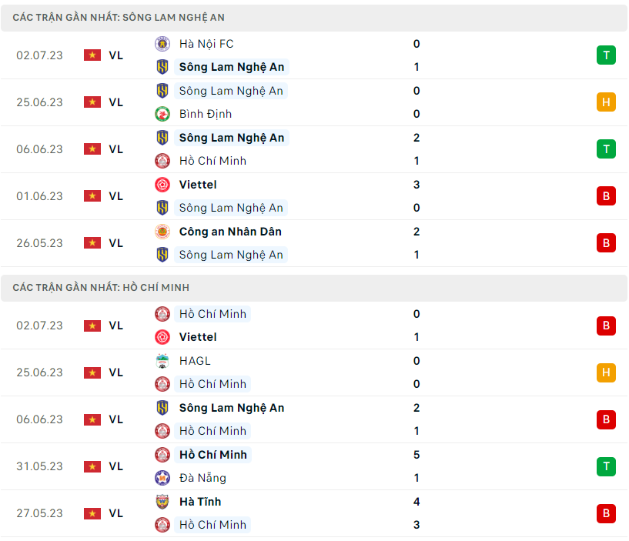629x541 pixels.
Task: Open the Hà Tĩnh team page
Action: click(200, 502)
